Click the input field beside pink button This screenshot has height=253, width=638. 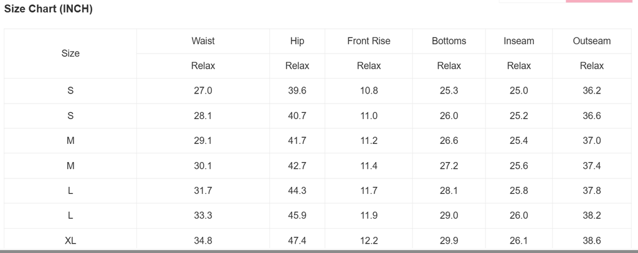532,1
